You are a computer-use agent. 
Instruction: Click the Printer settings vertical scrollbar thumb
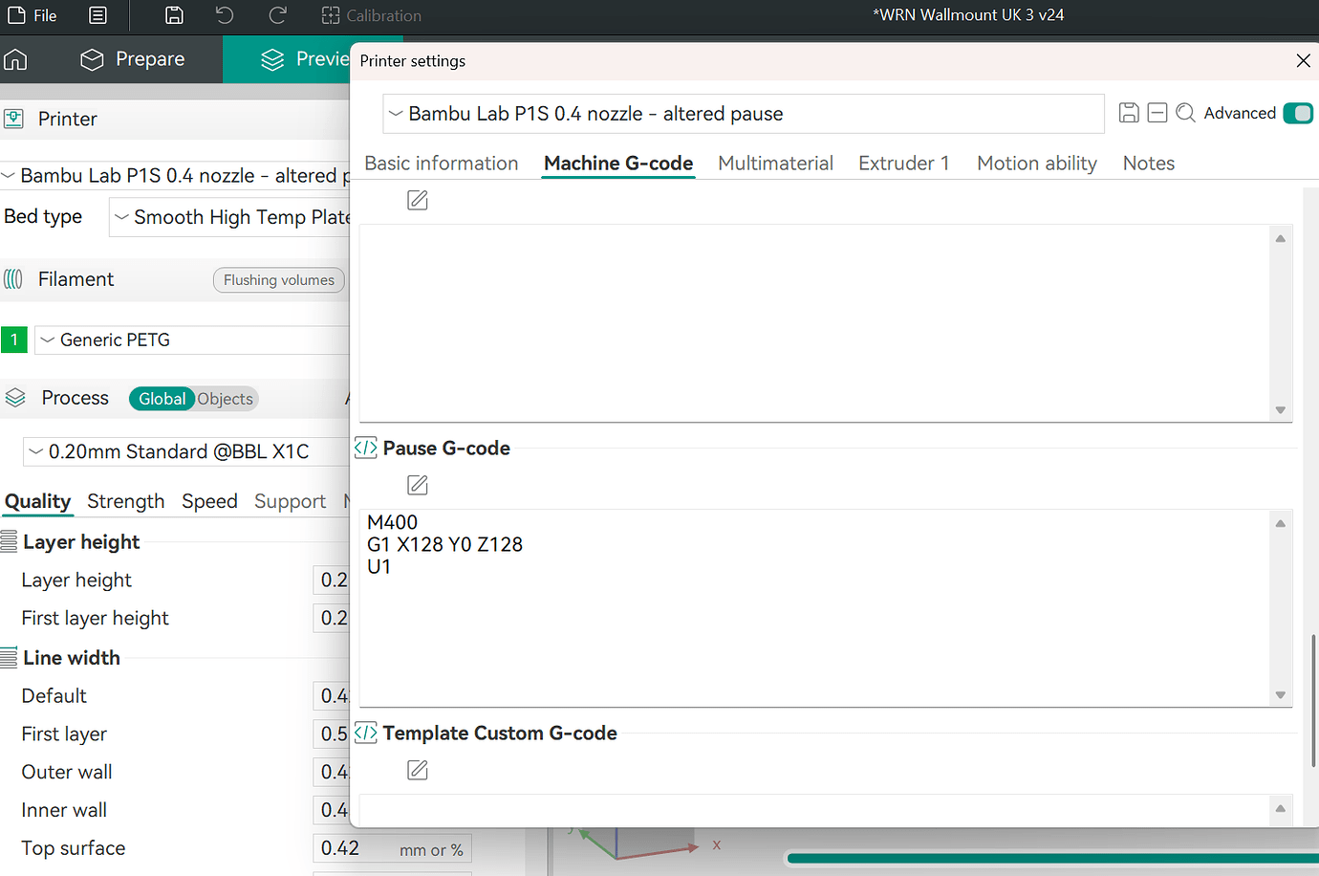[x=1313, y=700]
